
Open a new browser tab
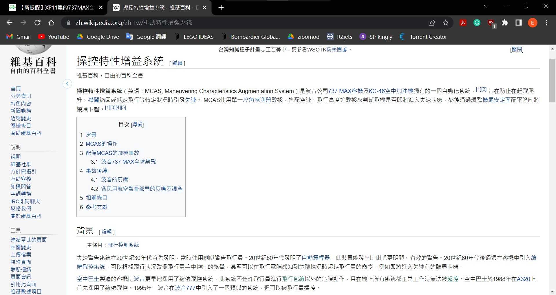point(221,8)
